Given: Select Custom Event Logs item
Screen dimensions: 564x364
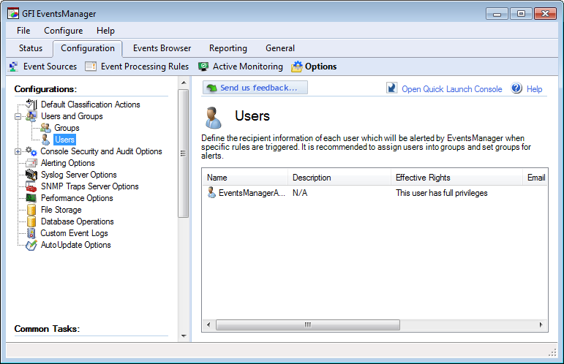Looking at the screenshot, I should coord(74,233).
